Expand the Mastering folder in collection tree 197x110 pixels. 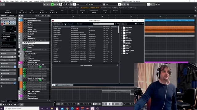(x=122, y=39)
